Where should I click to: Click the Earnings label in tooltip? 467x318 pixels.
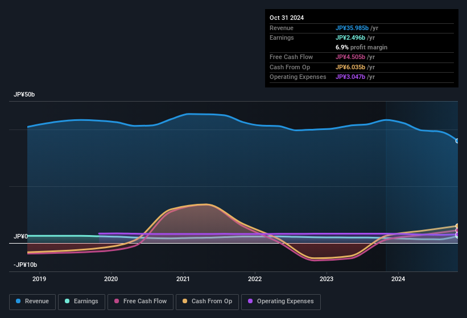coord(282,37)
